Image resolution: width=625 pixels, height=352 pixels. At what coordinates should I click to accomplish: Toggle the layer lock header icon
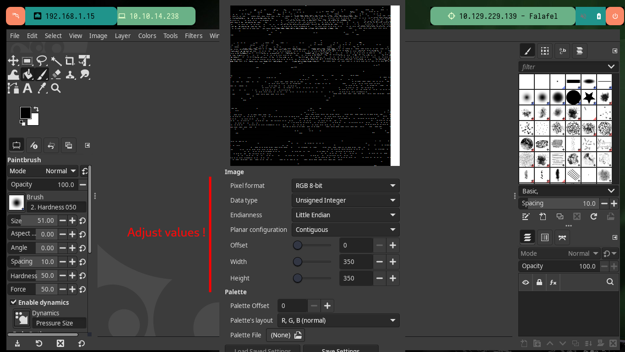tap(539, 282)
